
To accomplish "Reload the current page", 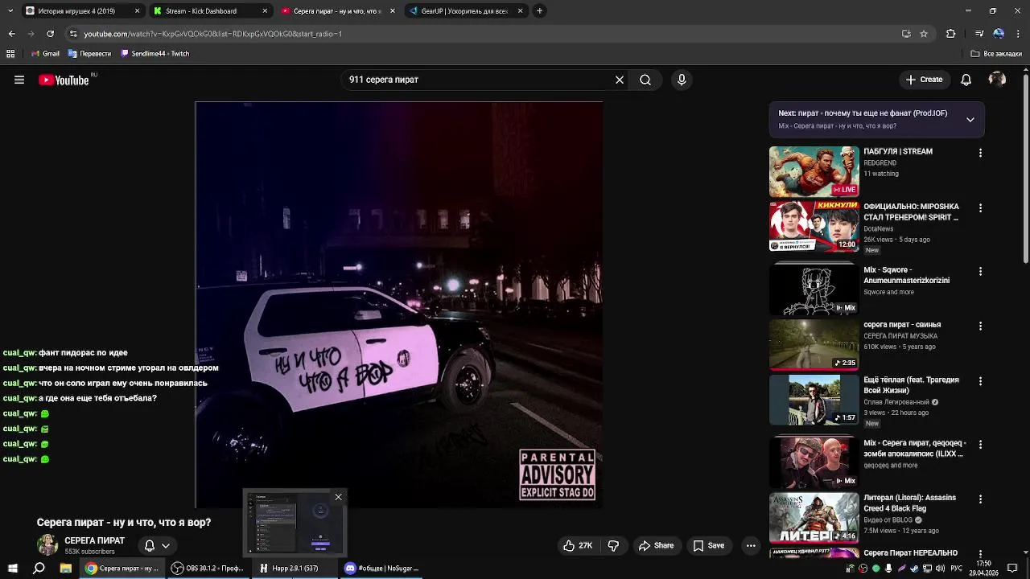I will tap(50, 34).
